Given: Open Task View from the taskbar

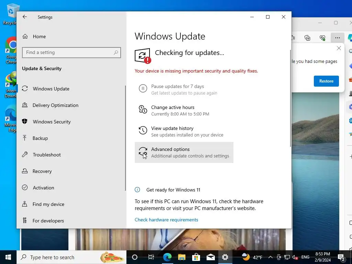Looking at the screenshot, I should click(151, 257).
